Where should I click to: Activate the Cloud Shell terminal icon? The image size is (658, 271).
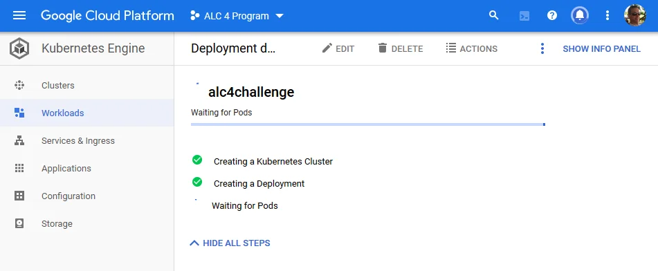pos(524,16)
